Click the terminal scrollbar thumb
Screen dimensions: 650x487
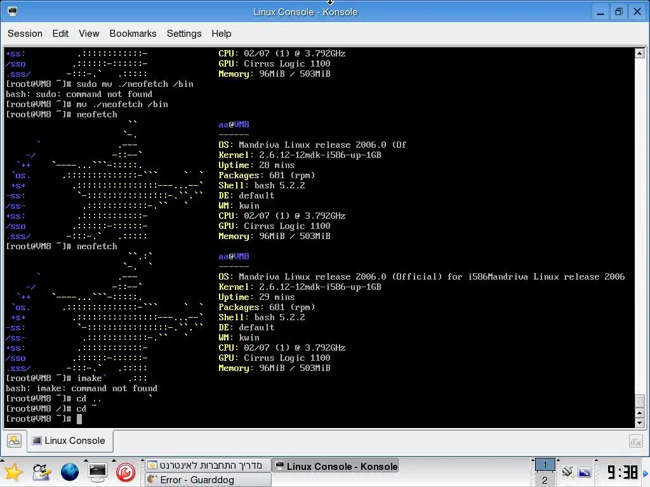(x=640, y=401)
